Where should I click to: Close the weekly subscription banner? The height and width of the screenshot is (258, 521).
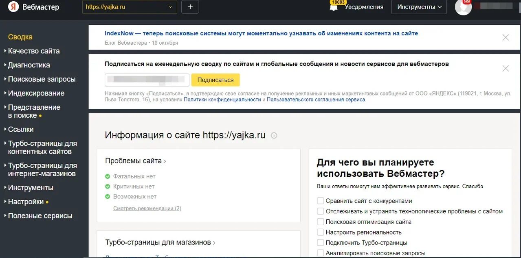(x=506, y=68)
